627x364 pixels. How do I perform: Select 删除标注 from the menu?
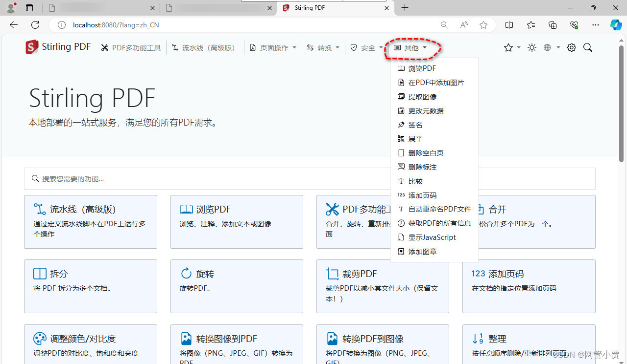click(434, 167)
